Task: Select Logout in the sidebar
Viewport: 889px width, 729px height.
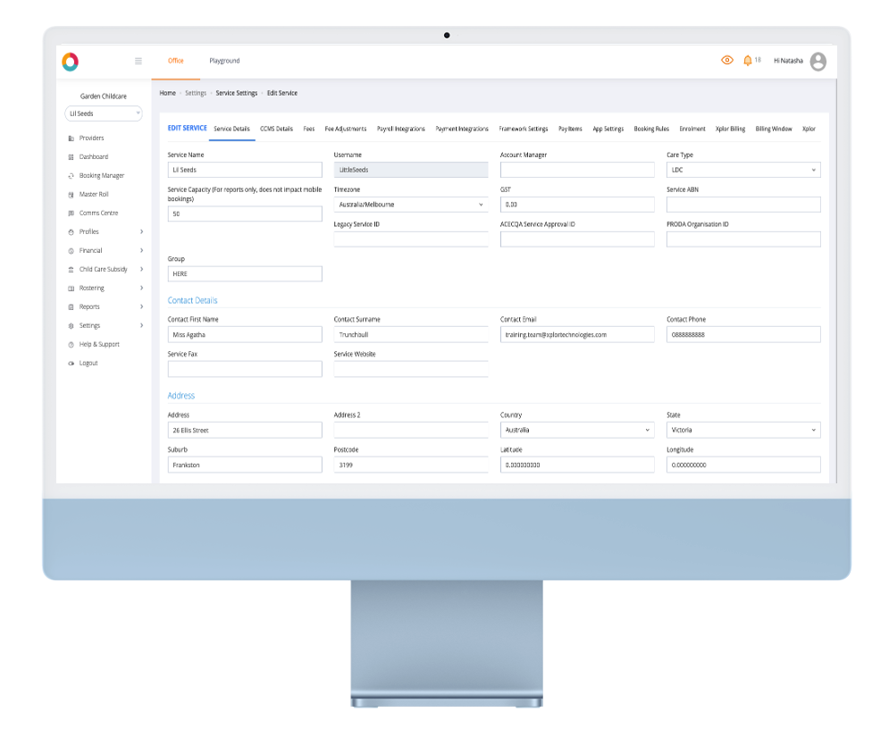Action: pyautogui.click(x=88, y=363)
